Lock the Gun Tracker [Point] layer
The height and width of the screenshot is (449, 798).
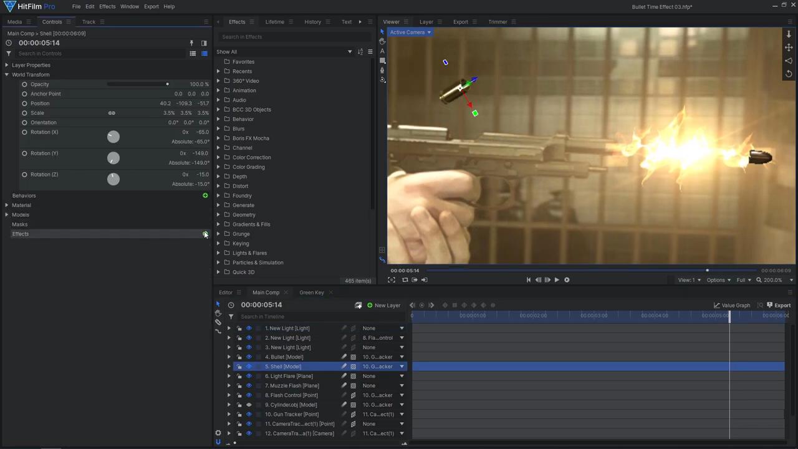(x=239, y=414)
